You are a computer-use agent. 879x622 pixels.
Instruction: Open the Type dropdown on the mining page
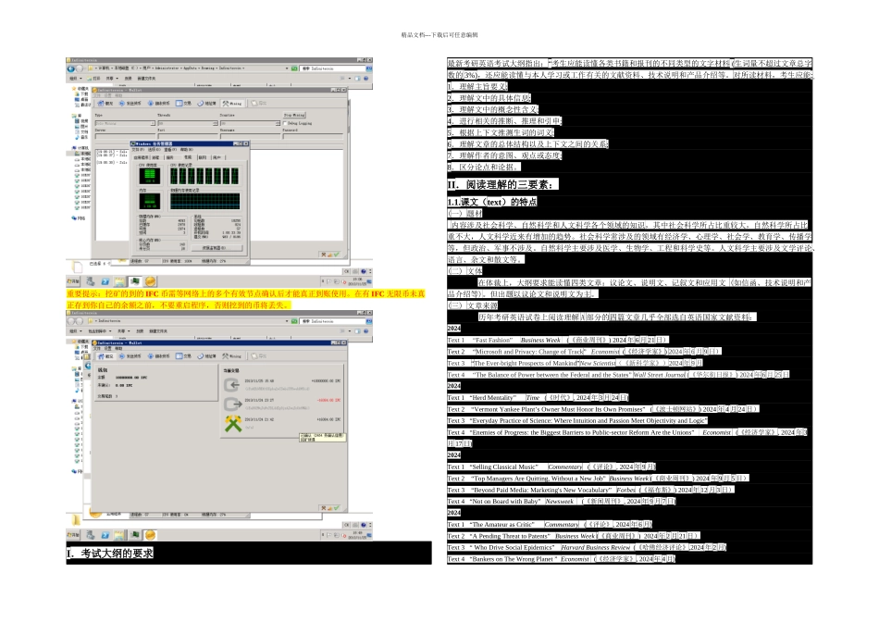pyautogui.click(x=125, y=123)
